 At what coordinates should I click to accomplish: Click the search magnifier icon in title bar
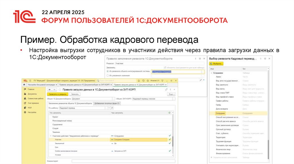point(98,81)
